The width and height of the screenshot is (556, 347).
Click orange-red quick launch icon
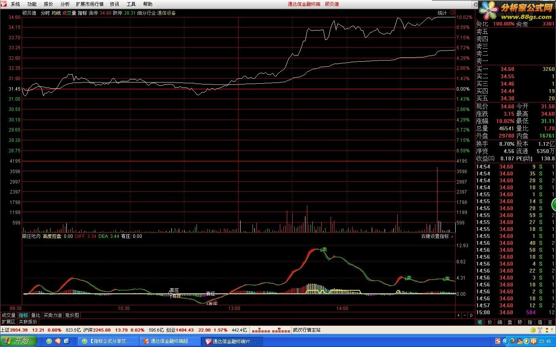click(x=58, y=341)
